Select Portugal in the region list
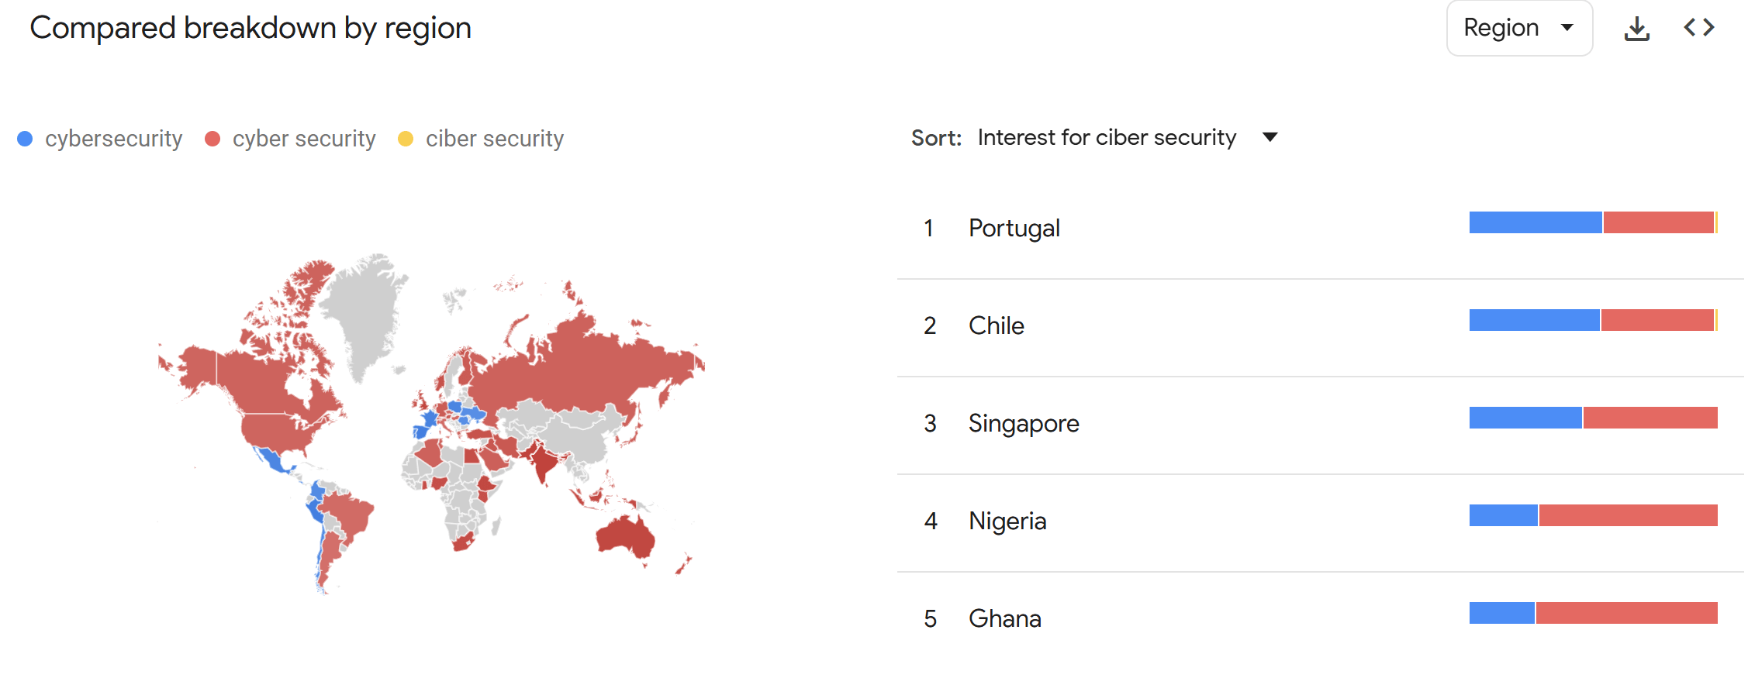1748x685 pixels. coord(1014,228)
